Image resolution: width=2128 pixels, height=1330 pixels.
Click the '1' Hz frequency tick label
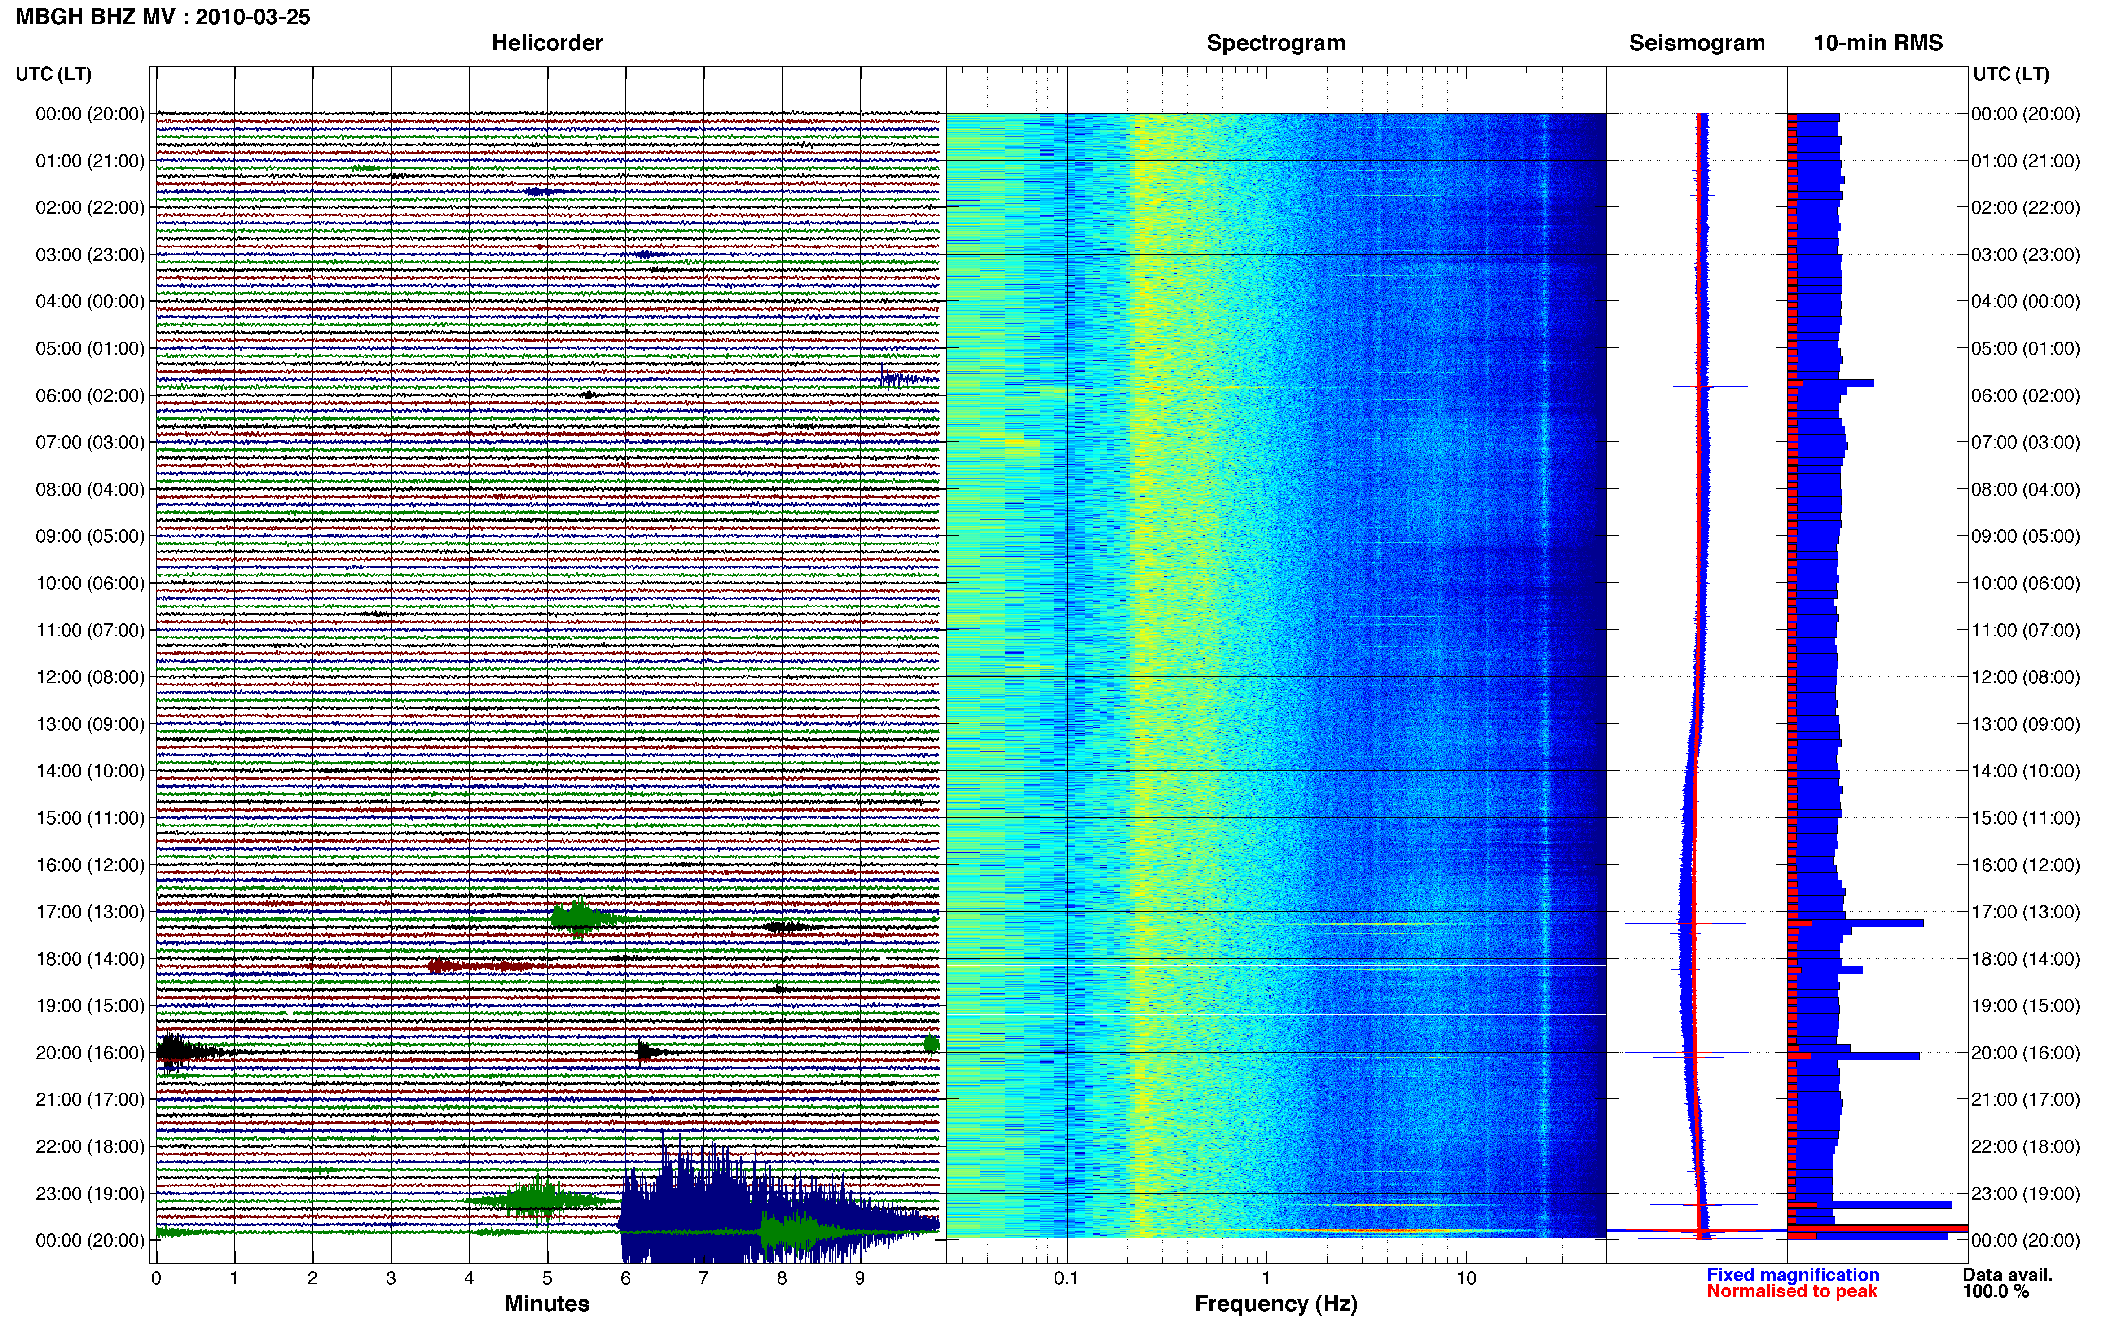click(x=1266, y=1278)
